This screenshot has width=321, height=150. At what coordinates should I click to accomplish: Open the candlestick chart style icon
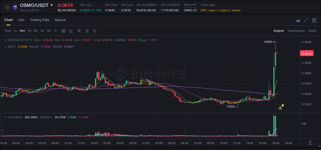[x=79, y=31]
